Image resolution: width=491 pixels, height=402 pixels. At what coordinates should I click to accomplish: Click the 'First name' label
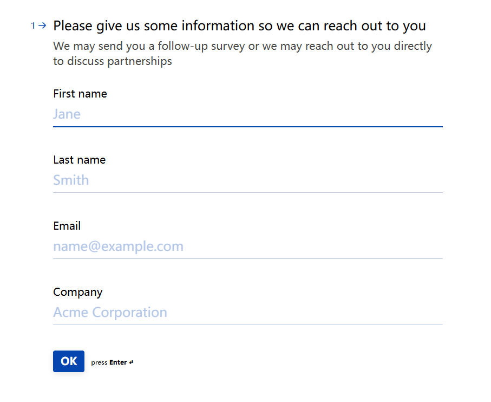pos(80,94)
